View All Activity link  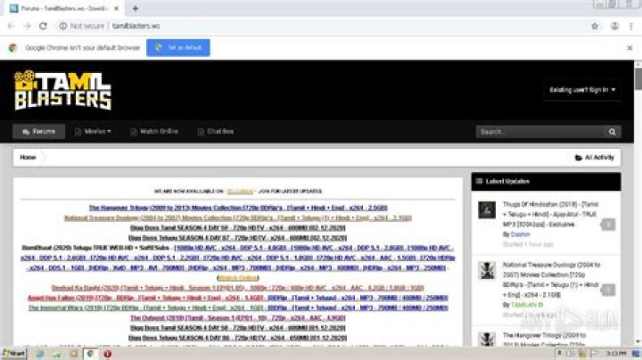[x=594, y=157]
